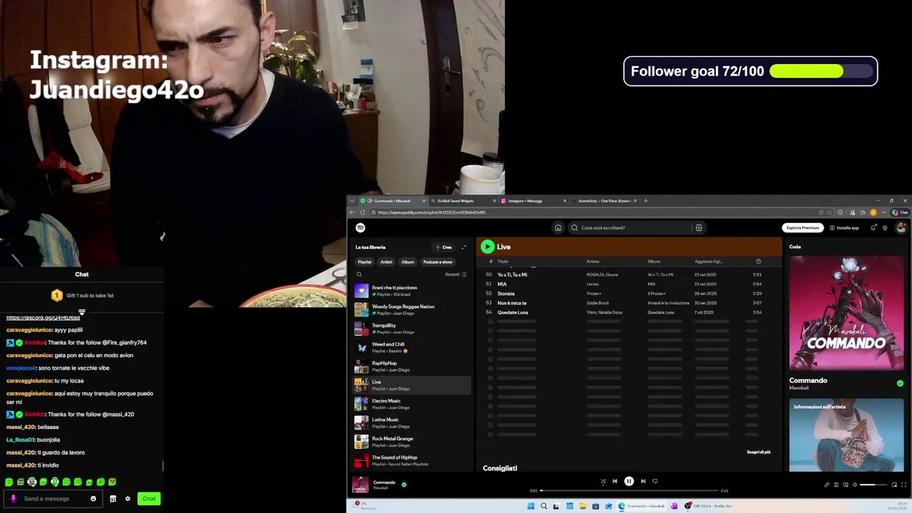Image resolution: width=912 pixels, height=513 pixels.
Task: Filter the library by Artisti
Action: [386, 261]
